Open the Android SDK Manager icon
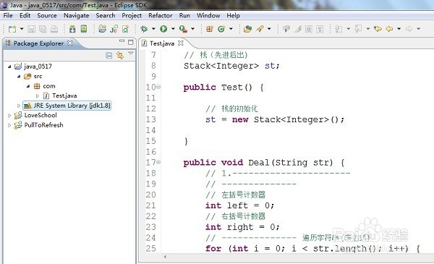The image size is (434, 264). pos(72,29)
